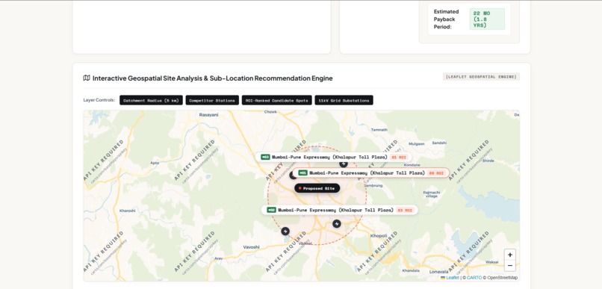The height and width of the screenshot is (289, 602).
Task: Click the Vavoshi place label on the map
Action: coord(252,246)
